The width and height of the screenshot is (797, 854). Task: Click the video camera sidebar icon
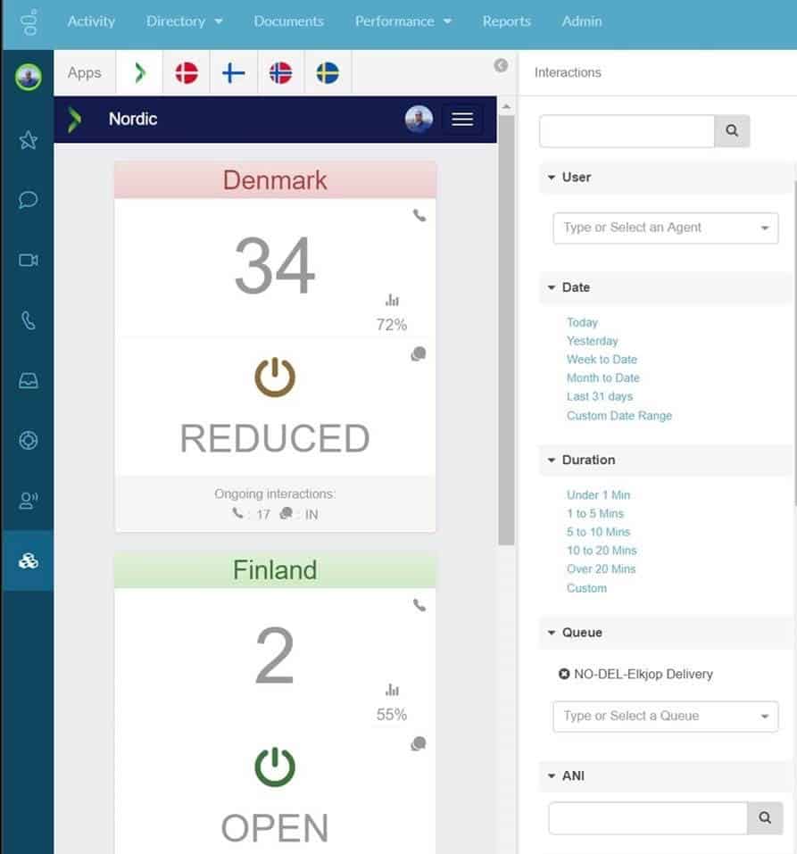pos(28,260)
